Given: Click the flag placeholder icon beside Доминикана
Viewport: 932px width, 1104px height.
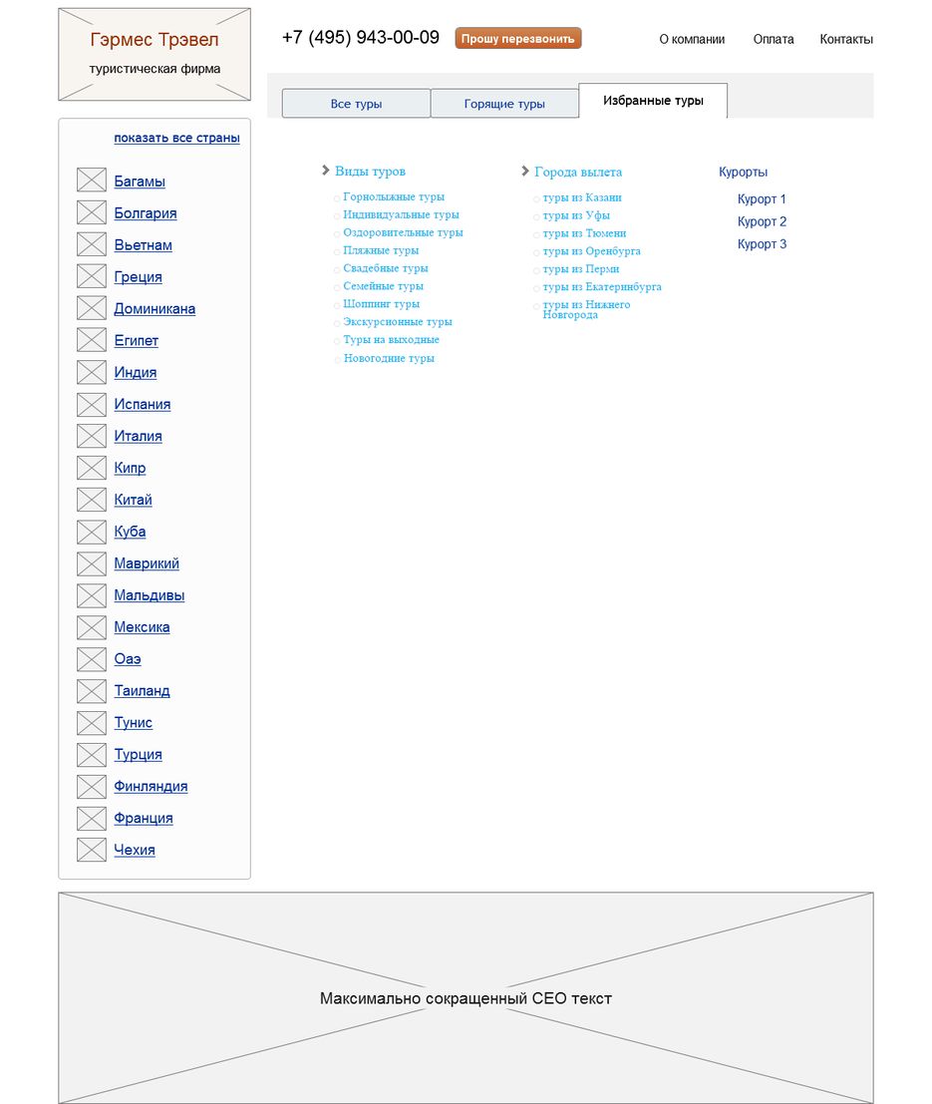Looking at the screenshot, I should pos(92,307).
